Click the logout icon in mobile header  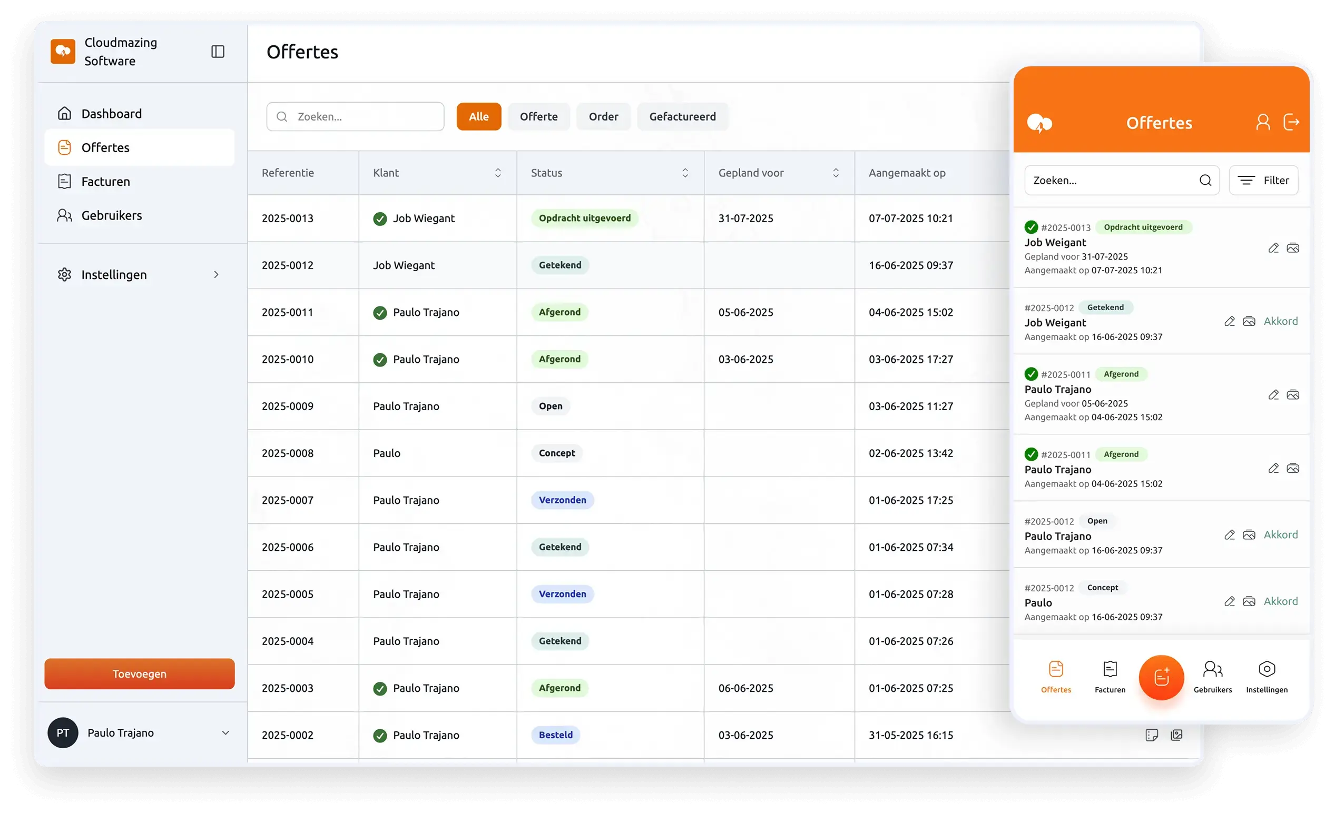pyautogui.click(x=1291, y=122)
